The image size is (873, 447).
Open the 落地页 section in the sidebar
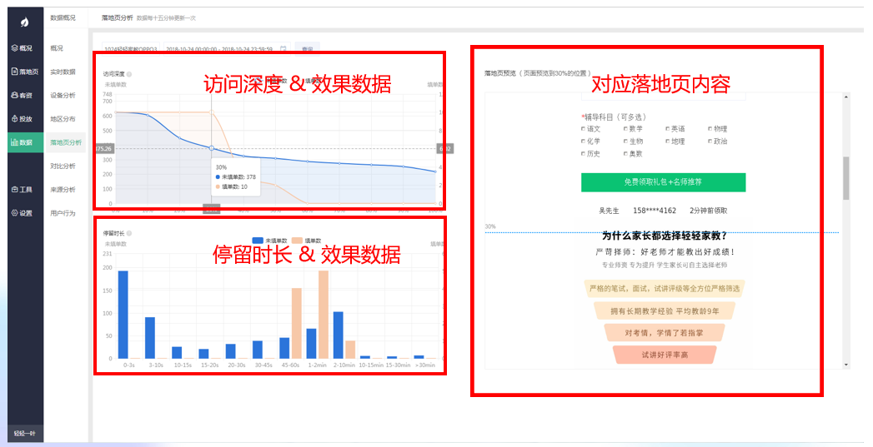(24, 72)
